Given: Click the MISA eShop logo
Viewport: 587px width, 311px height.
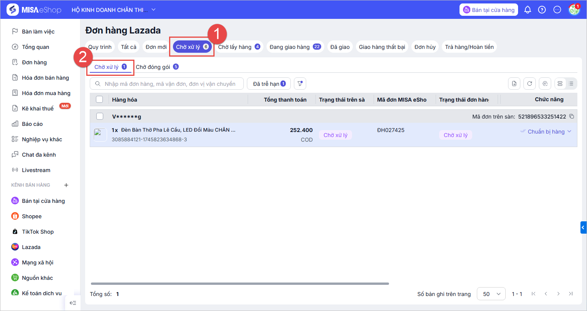Looking at the screenshot, I should [x=34, y=10].
